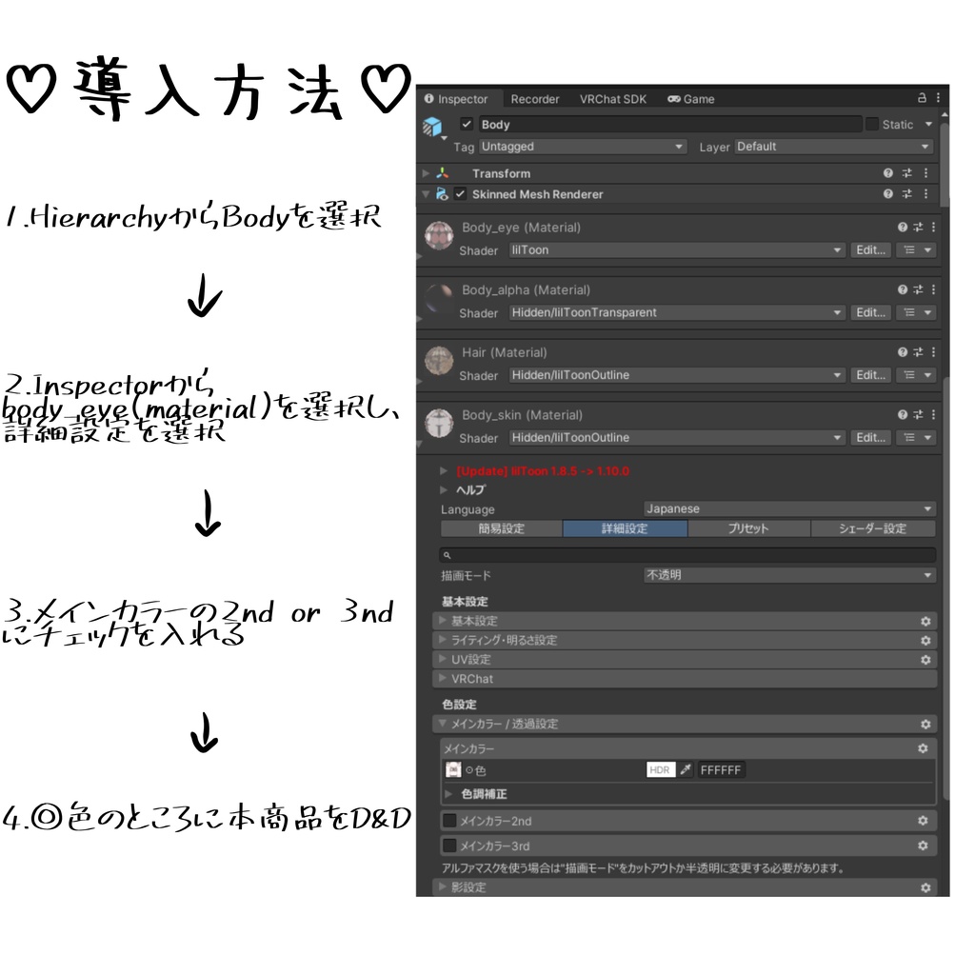Open the 描画モード dropdown set to 不透明
The width and height of the screenshot is (975, 975).
coord(786,575)
